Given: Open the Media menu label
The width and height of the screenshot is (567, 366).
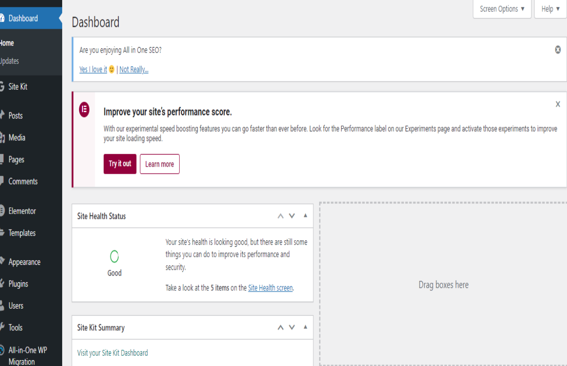Looking at the screenshot, I should pyautogui.click(x=17, y=137).
